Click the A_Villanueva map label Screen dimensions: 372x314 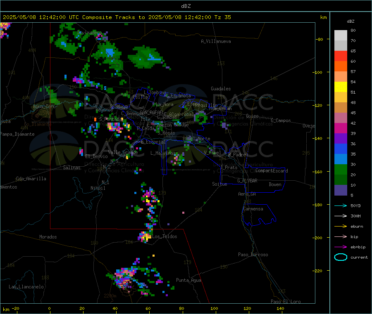click(x=216, y=41)
